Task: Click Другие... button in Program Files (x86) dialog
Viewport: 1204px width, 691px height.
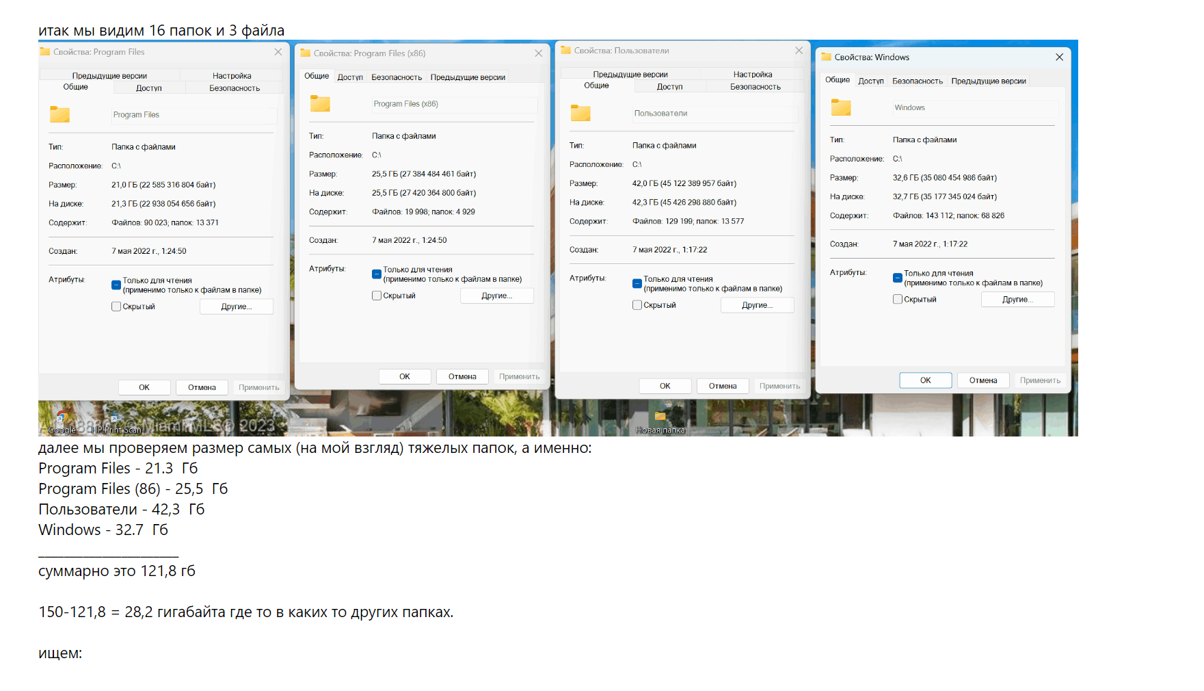Action: click(x=497, y=296)
